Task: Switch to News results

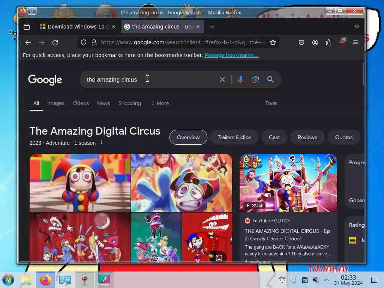Action: [103, 103]
